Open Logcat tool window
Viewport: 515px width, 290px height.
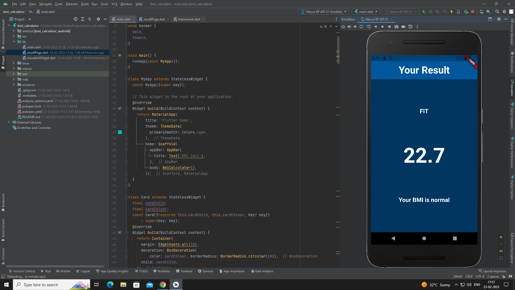[x=83, y=271]
